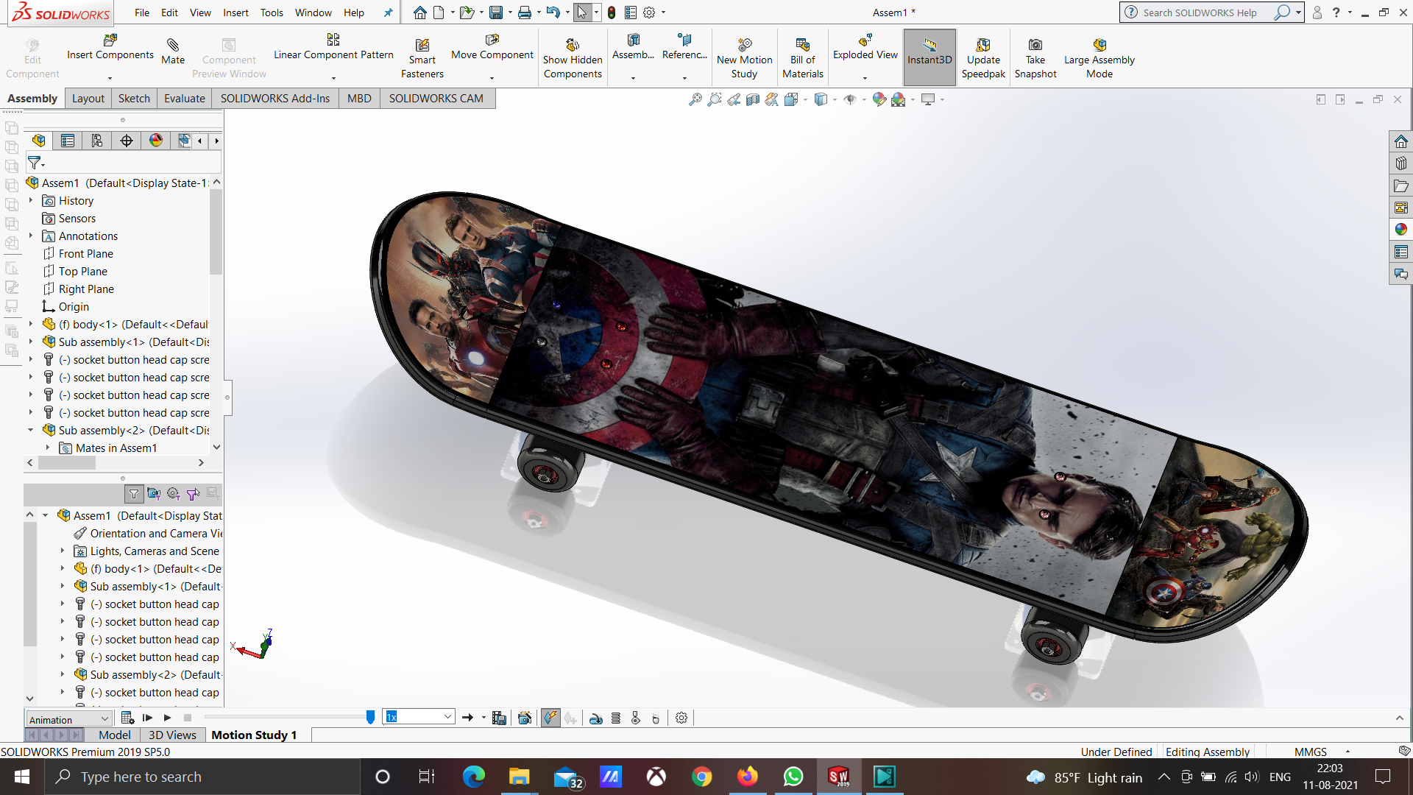Image resolution: width=1413 pixels, height=795 pixels.
Task: Open the FeatureManager Design Tree tab
Action: pos(39,141)
